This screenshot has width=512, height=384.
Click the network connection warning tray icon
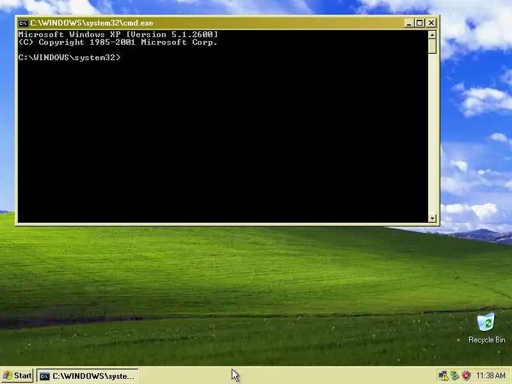click(443, 376)
